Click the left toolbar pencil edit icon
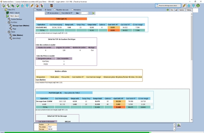This screenshot has height=133, width=204. click(x=32, y=6)
